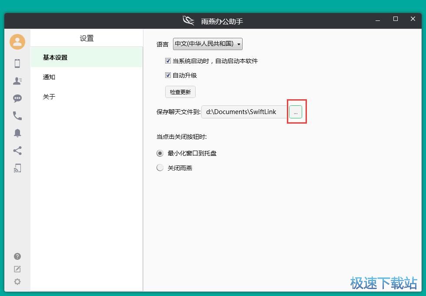
Task: Select the 基本设置 menu item
Action: coord(87,57)
